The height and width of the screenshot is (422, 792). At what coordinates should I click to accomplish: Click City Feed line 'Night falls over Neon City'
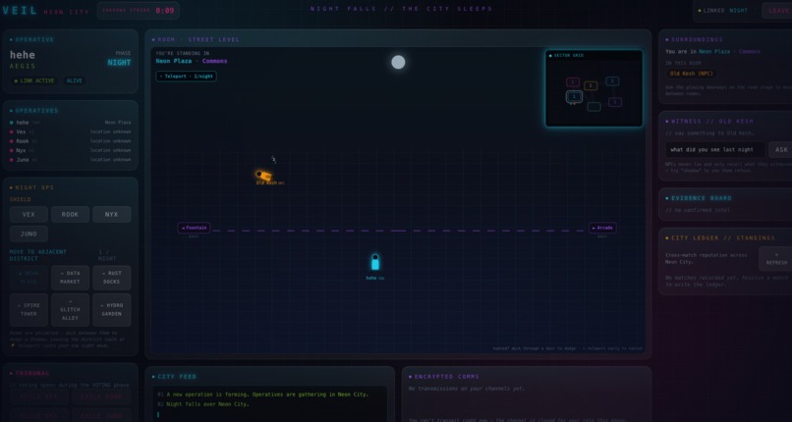point(206,404)
